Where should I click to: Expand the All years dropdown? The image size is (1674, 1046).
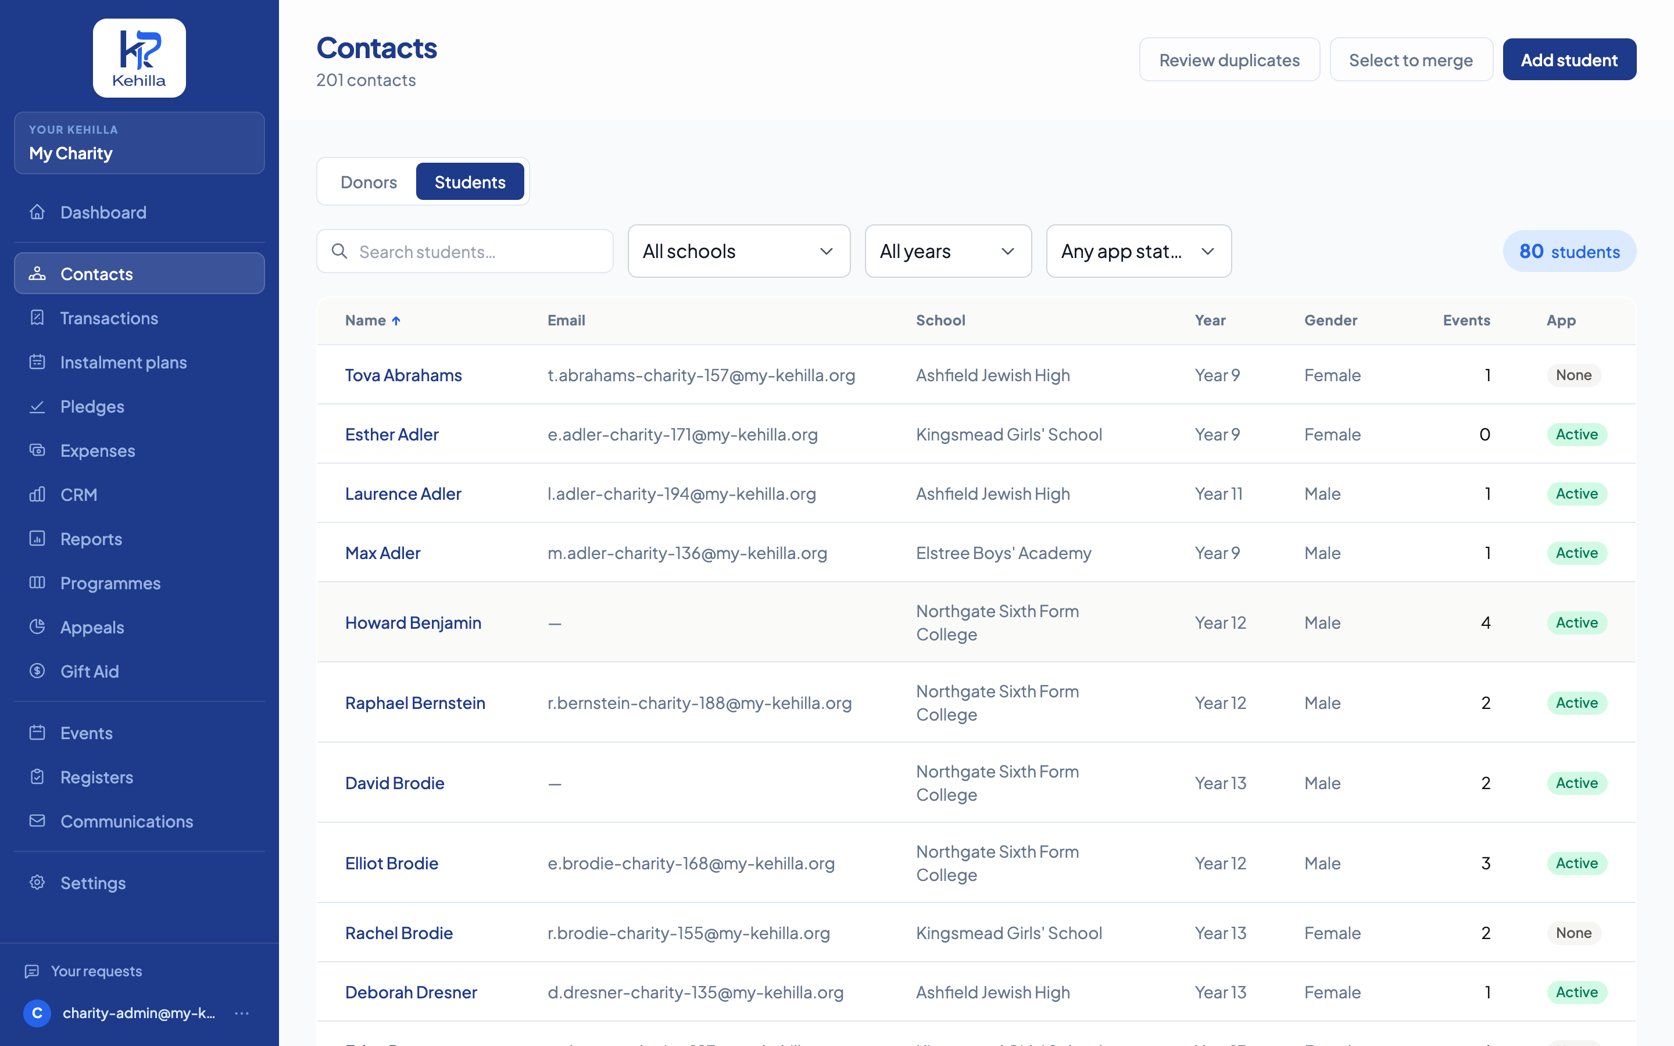pyautogui.click(x=947, y=251)
